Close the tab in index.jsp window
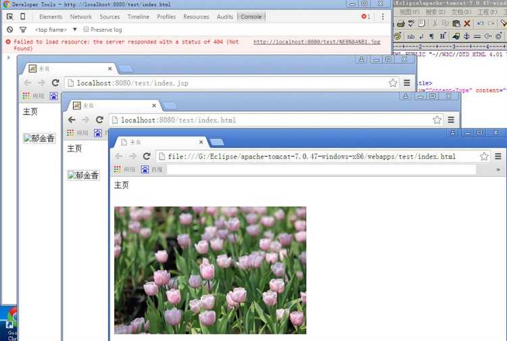507x341 pixels. (110, 68)
